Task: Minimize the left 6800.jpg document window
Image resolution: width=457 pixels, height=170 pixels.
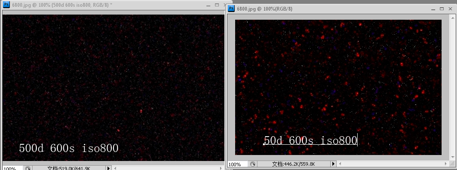Action: (x=209, y=5)
